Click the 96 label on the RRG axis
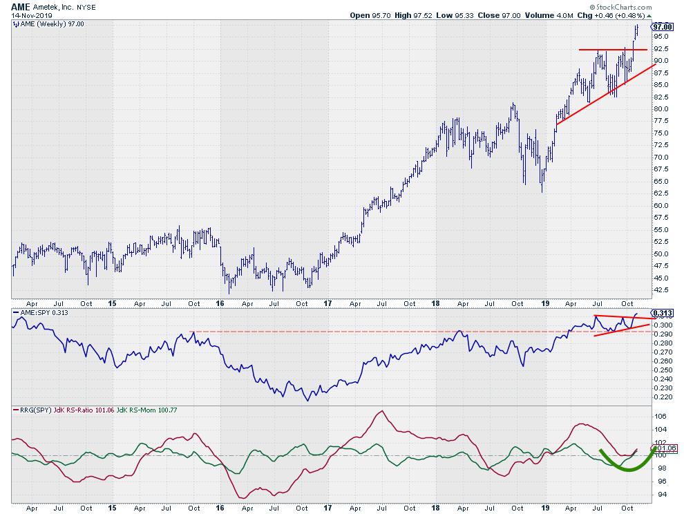684x514 pixels. point(661,482)
